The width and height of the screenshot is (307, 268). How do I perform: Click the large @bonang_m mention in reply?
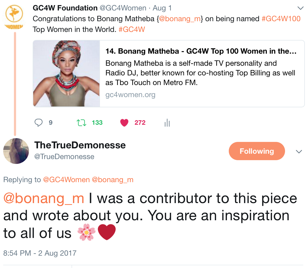(44, 199)
